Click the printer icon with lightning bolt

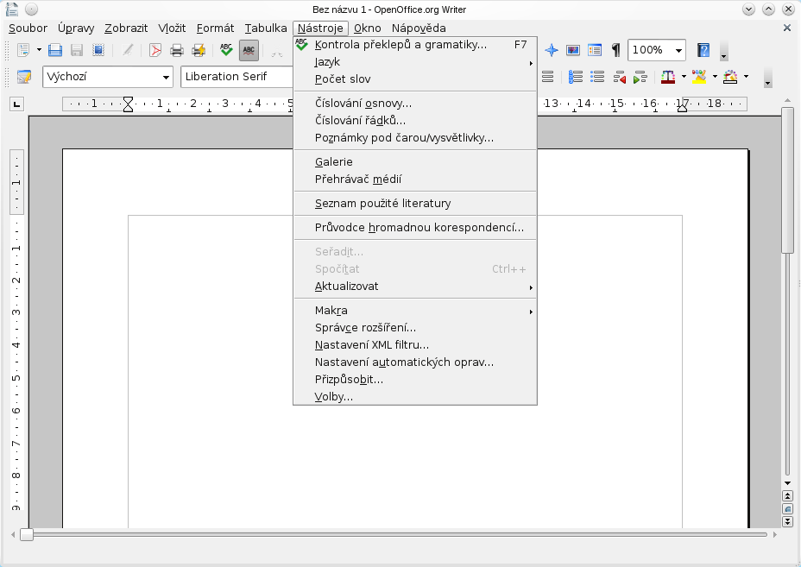199,50
